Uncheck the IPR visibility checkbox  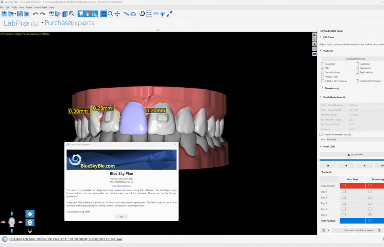pyautogui.click(x=323, y=68)
